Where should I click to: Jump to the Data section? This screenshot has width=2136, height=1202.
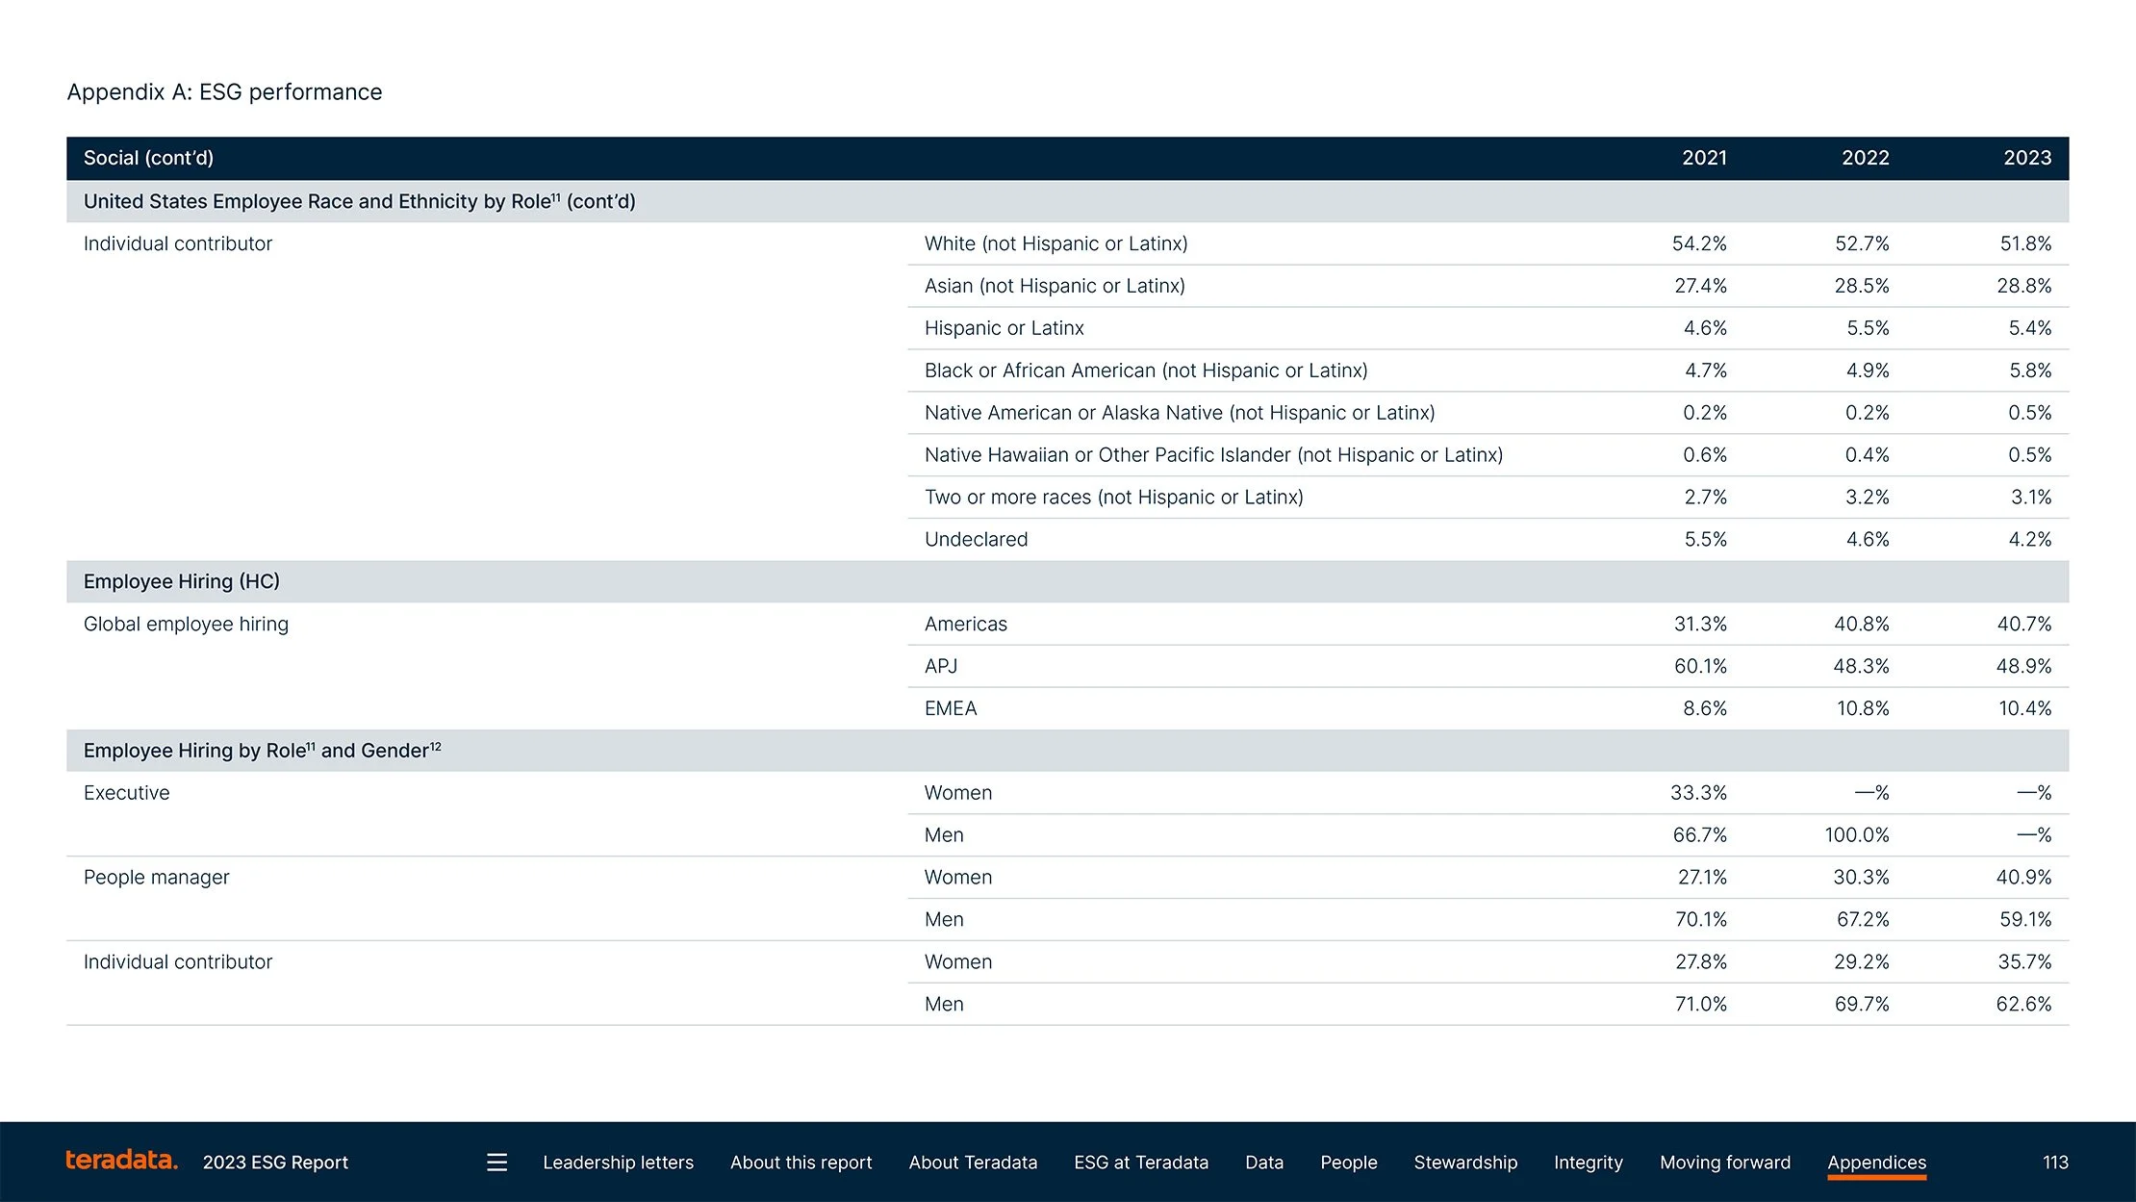click(x=1263, y=1162)
